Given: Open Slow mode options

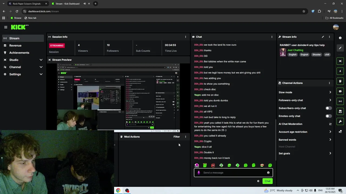Looking at the screenshot, I should tap(305, 92).
